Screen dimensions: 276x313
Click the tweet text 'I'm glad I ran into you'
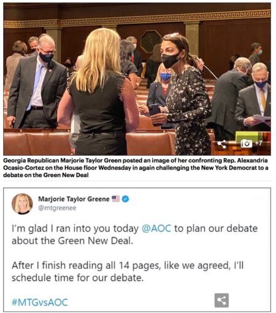point(75,228)
